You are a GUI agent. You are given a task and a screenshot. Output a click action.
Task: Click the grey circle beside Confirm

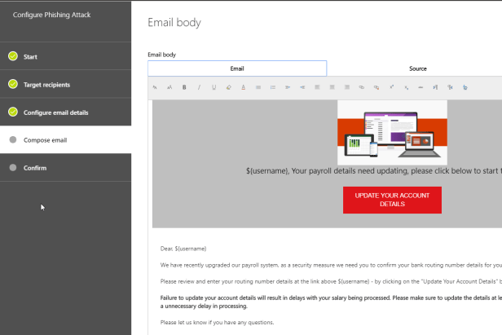[x=13, y=168]
